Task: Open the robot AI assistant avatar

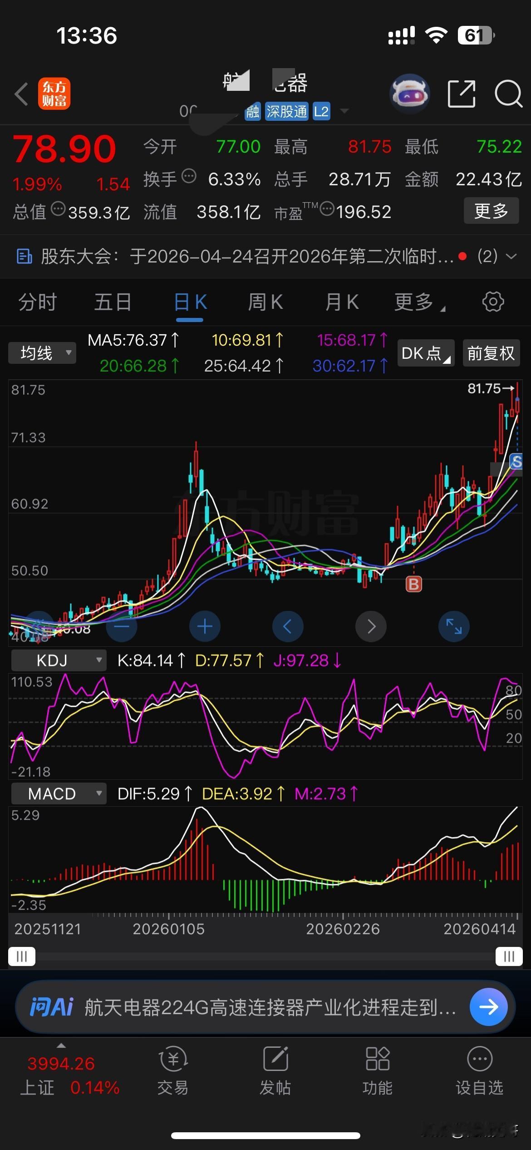Action: coord(410,94)
